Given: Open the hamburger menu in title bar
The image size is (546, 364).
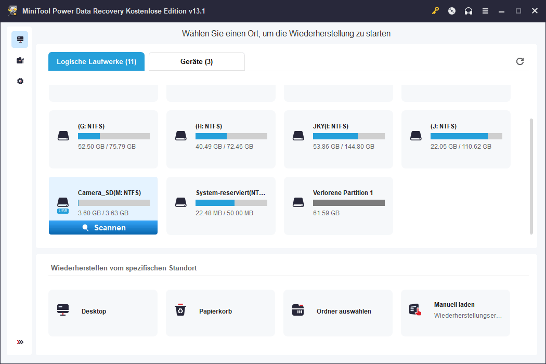Looking at the screenshot, I should pyautogui.click(x=485, y=11).
